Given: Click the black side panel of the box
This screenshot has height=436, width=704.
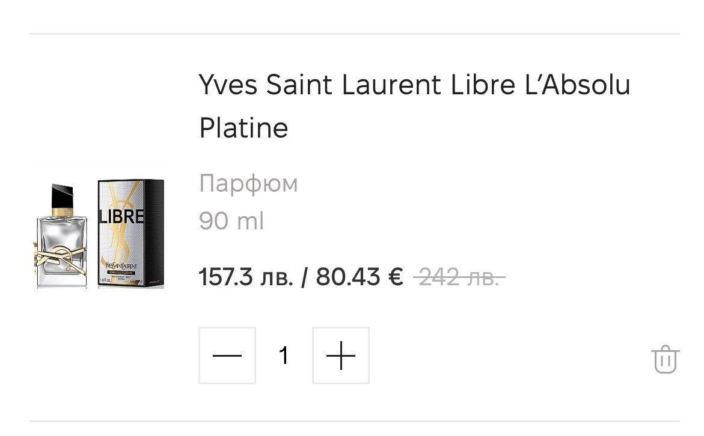Looking at the screenshot, I should (155, 232).
